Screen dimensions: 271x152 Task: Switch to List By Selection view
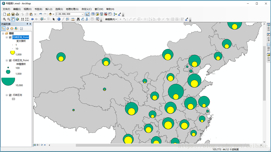(16, 29)
